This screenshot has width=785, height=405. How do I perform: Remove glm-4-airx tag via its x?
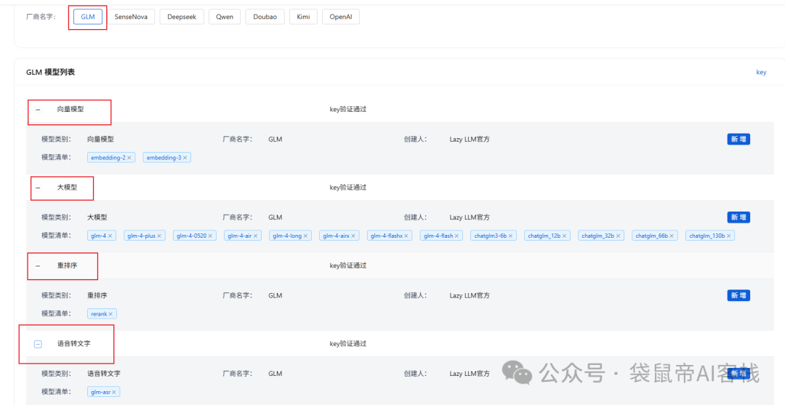coord(353,236)
